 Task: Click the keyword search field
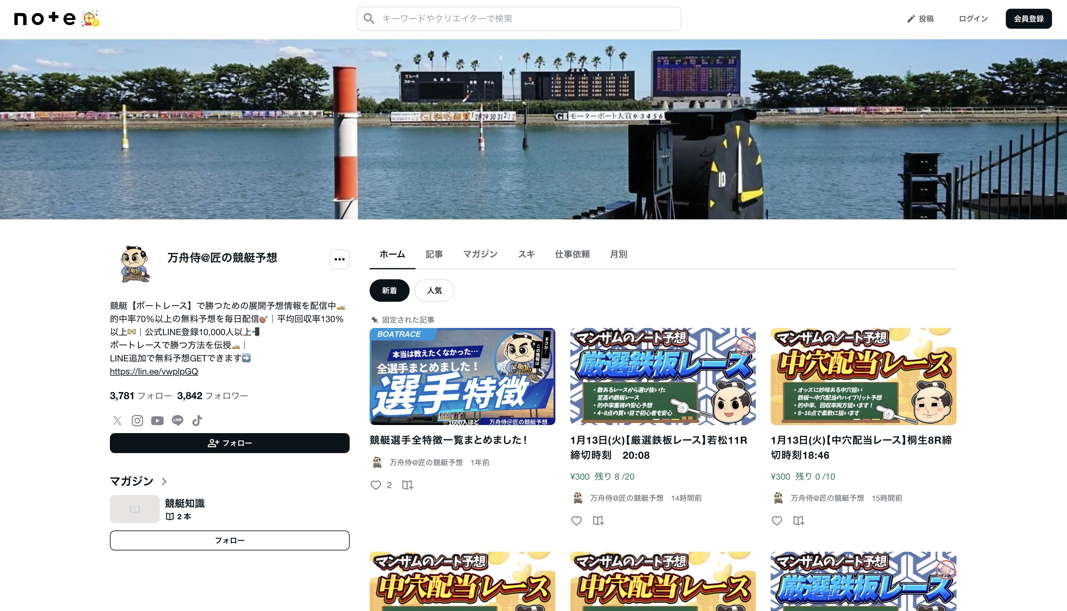[x=519, y=18]
